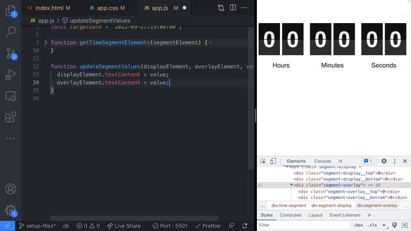Select the segment-display__top div node
This screenshot has height=231, width=411.
tap(344, 173)
